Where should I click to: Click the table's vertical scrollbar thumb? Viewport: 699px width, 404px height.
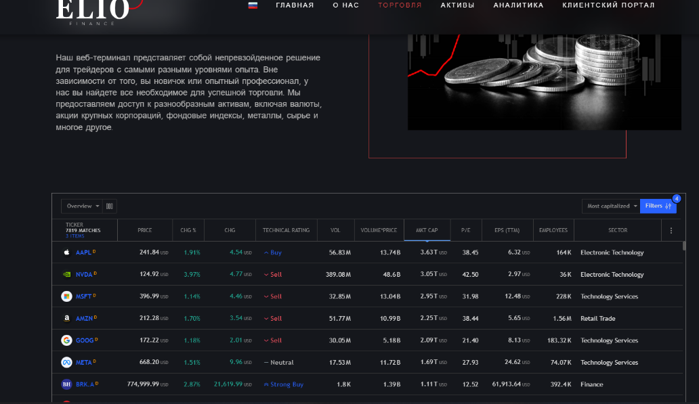684,246
